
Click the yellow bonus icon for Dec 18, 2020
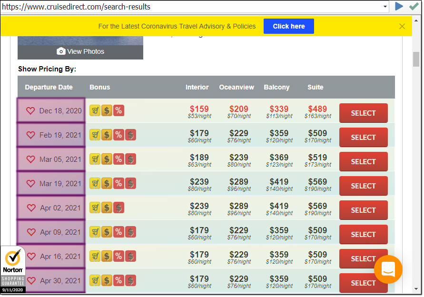pos(95,110)
